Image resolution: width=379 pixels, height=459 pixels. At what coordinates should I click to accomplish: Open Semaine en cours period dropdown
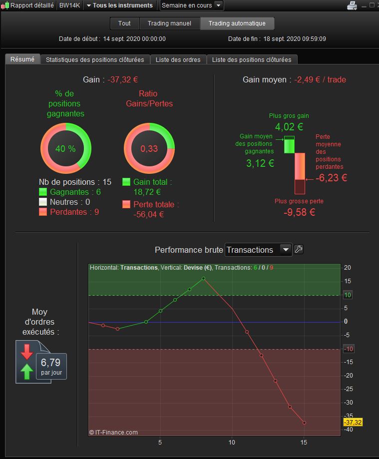click(192, 5)
